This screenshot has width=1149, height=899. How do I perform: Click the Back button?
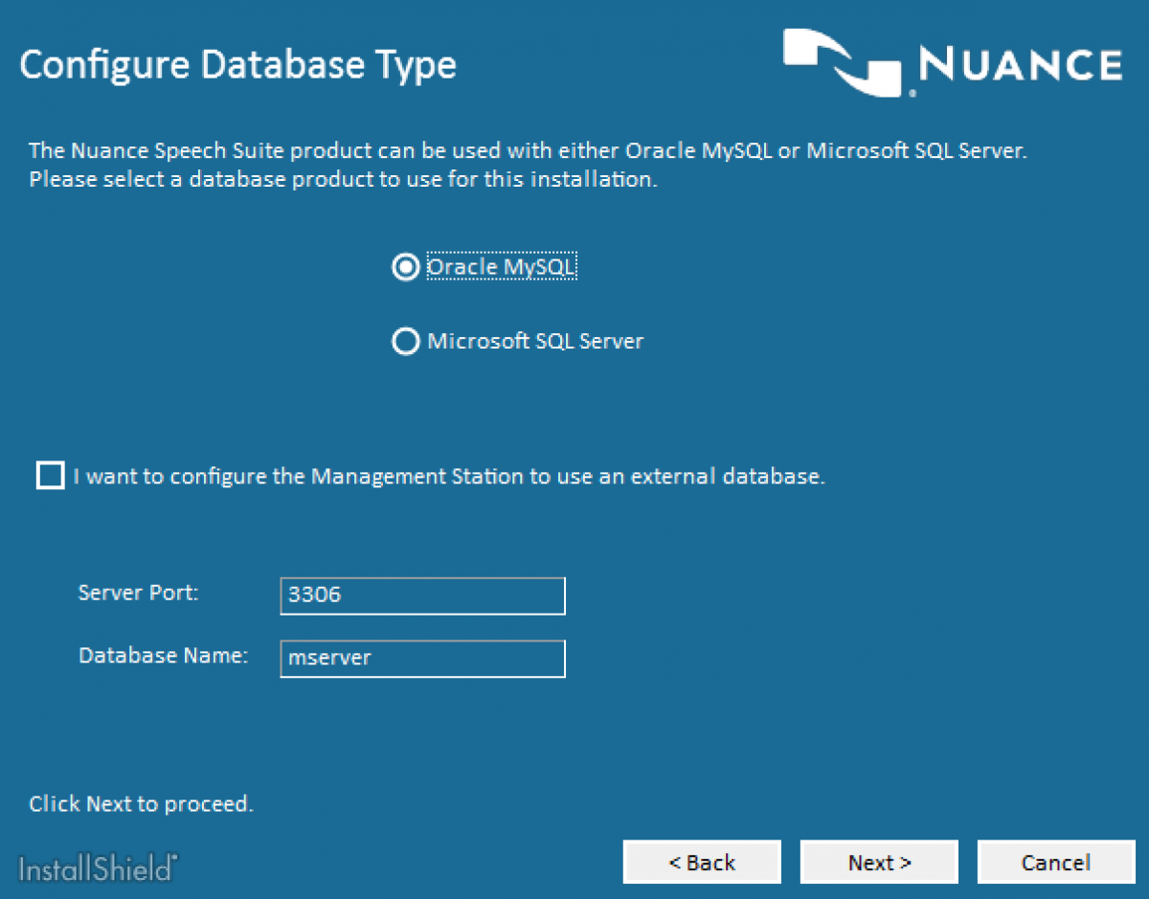(702, 861)
